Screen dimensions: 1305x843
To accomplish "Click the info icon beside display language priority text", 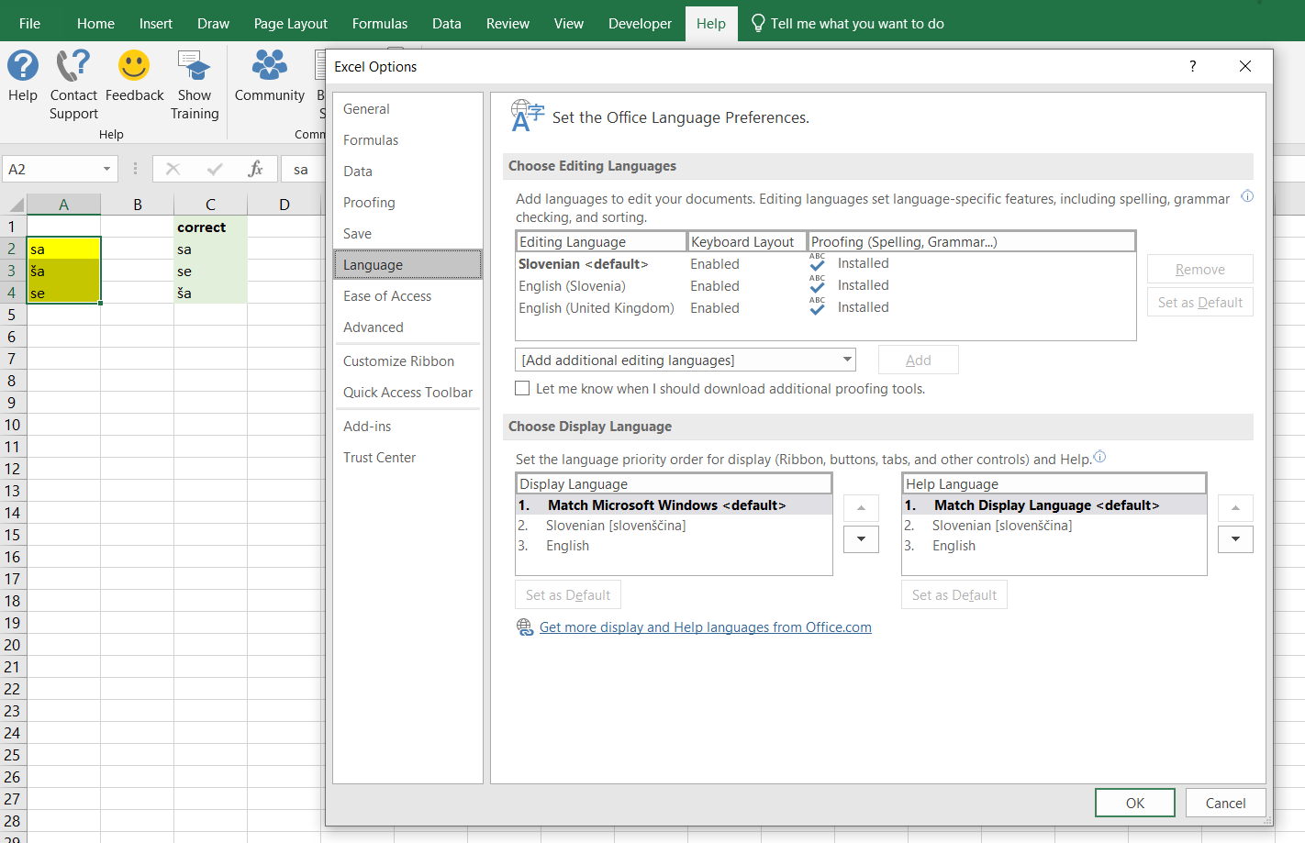I will (x=1099, y=456).
